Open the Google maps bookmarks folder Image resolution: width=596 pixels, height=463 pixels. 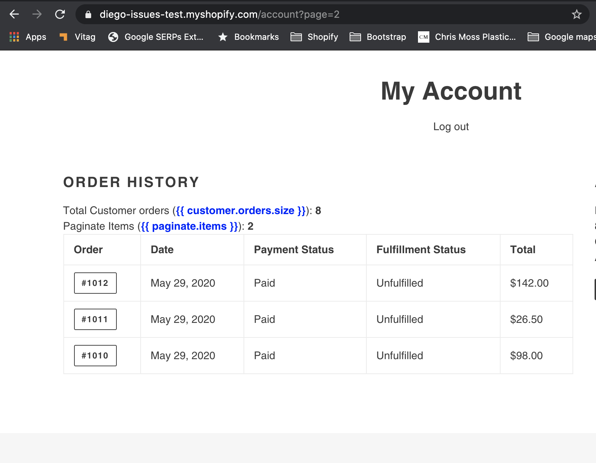pos(562,37)
